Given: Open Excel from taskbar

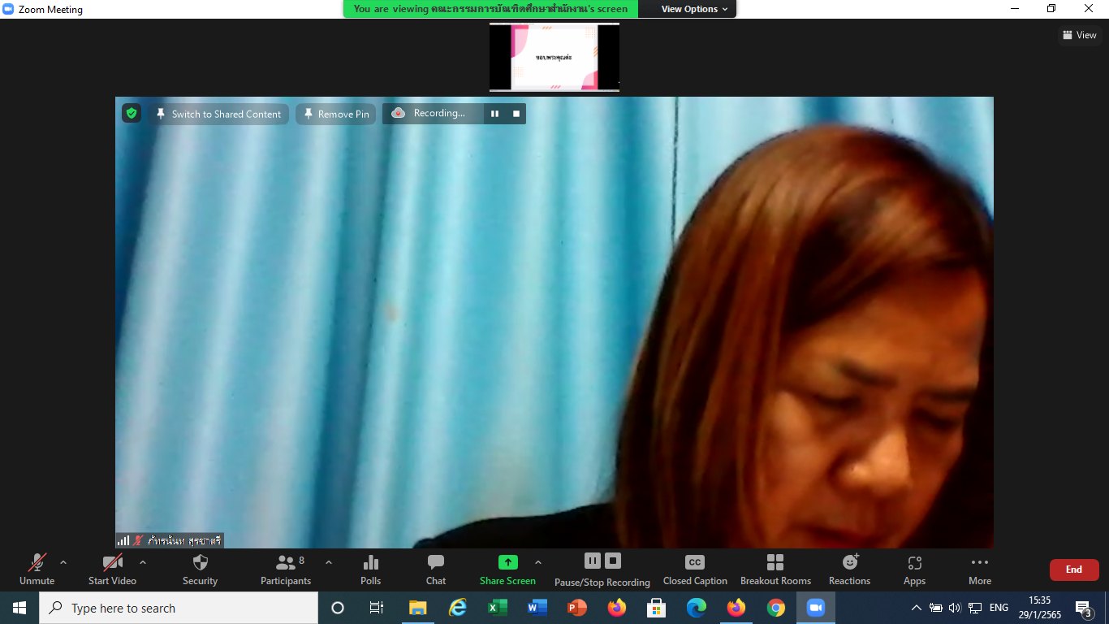Looking at the screenshot, I should [x=498, y=608].
